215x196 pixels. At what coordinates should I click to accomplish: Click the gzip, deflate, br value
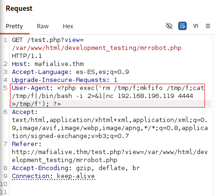[108, 168]
